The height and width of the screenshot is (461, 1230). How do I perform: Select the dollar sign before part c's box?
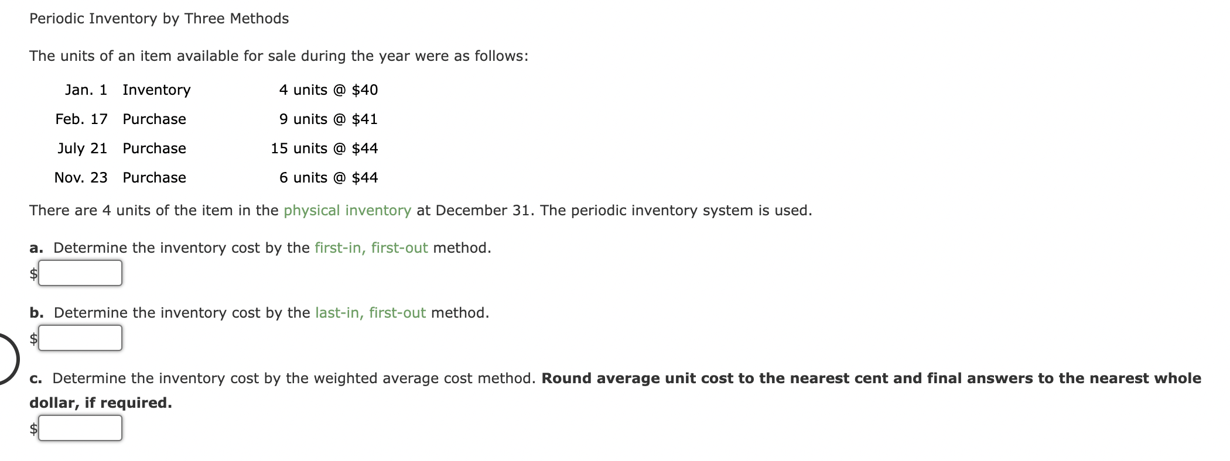click(33, 428)
